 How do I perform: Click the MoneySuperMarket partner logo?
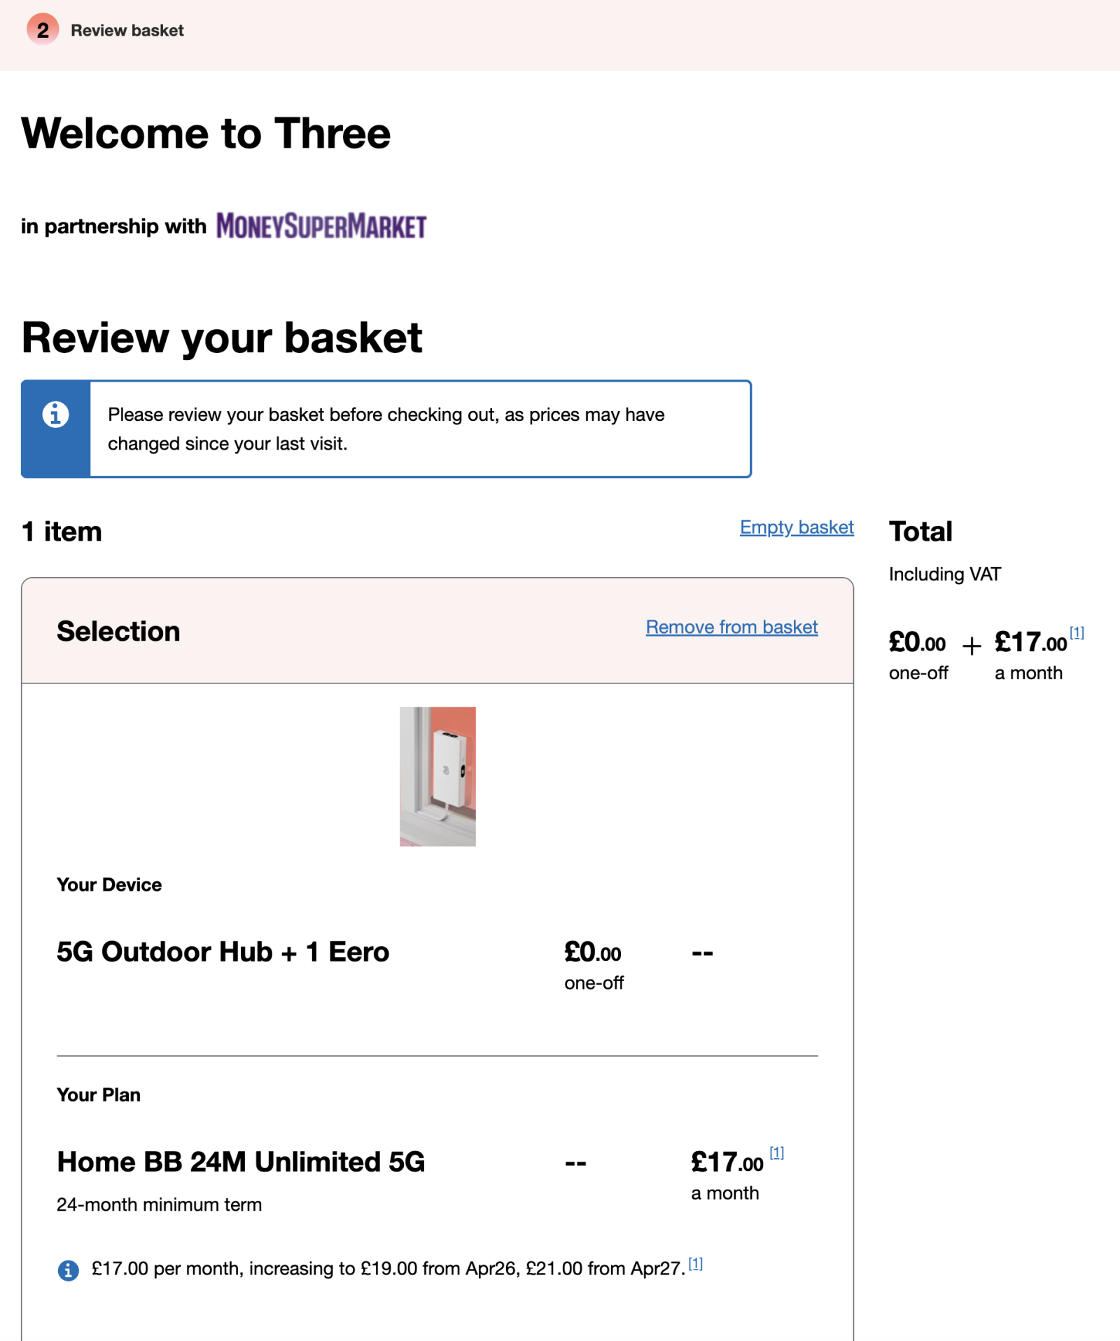click(x=321, y=226)
